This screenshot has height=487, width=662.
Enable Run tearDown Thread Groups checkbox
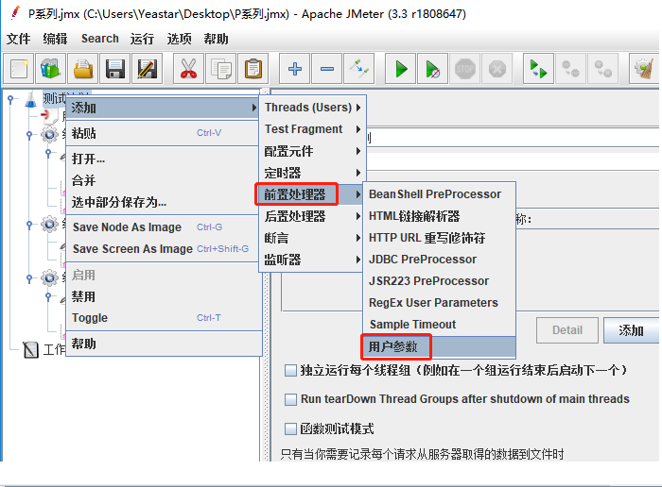[x=290, y=399]
